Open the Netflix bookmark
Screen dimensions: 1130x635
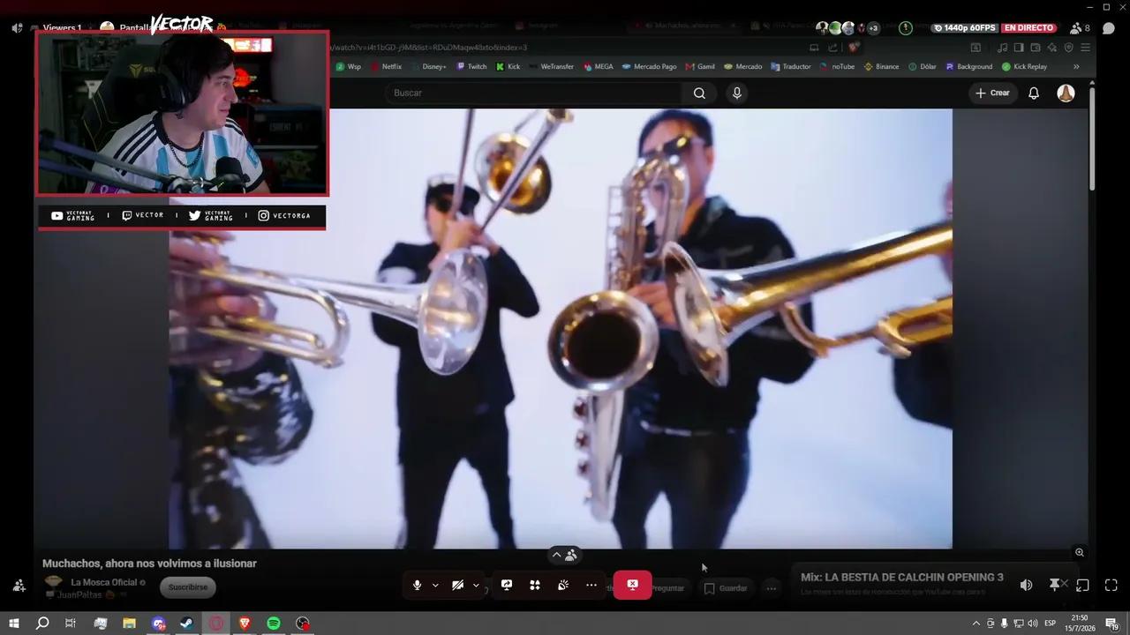click(386, 66)
